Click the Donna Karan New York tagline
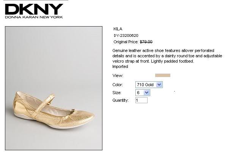228x167 pixels. (x=34, y=17)
